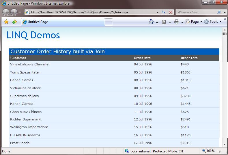
Task: Click the Customer column header
Action: (18, 58)
